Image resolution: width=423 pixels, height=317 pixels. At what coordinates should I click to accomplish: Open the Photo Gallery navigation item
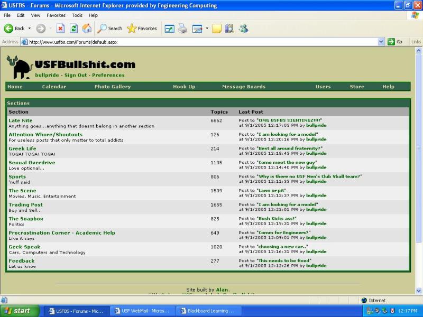click(x=113, y=87)
